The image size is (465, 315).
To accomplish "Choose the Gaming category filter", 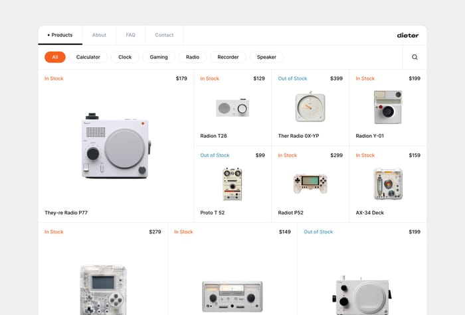I will coord(159,57).
